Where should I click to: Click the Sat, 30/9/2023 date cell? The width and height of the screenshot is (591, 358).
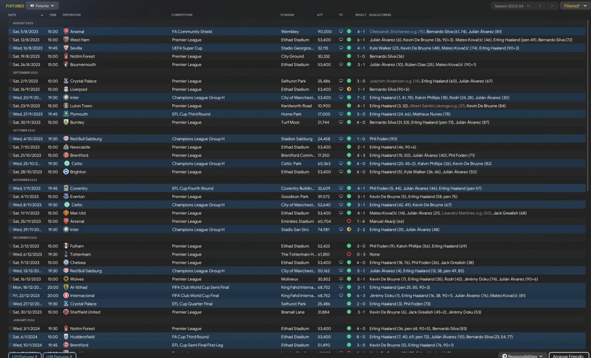(x=28, y=123)
